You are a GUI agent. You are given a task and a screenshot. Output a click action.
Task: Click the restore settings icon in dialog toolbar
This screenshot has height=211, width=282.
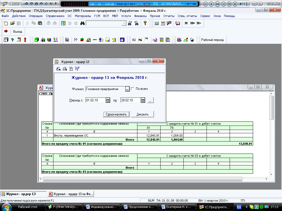click(x=65, y=68)
